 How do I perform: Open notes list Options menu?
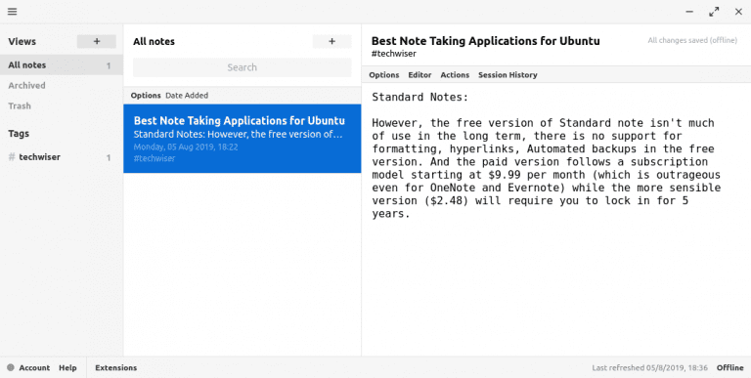click(x=146, y=95)
